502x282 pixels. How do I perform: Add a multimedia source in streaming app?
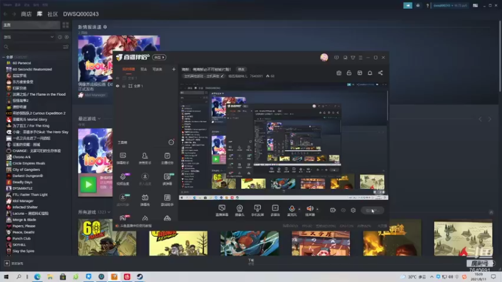click(x=275, y=211)
